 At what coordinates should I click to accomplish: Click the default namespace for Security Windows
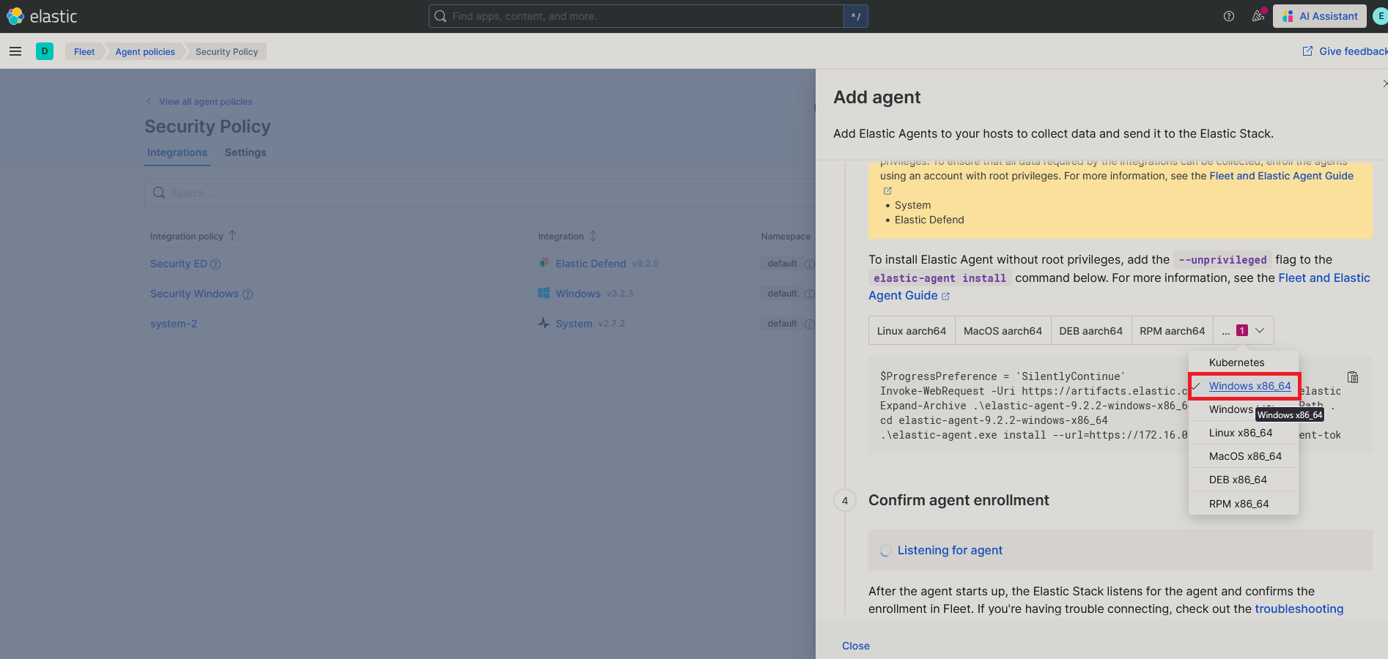[782, 294]
